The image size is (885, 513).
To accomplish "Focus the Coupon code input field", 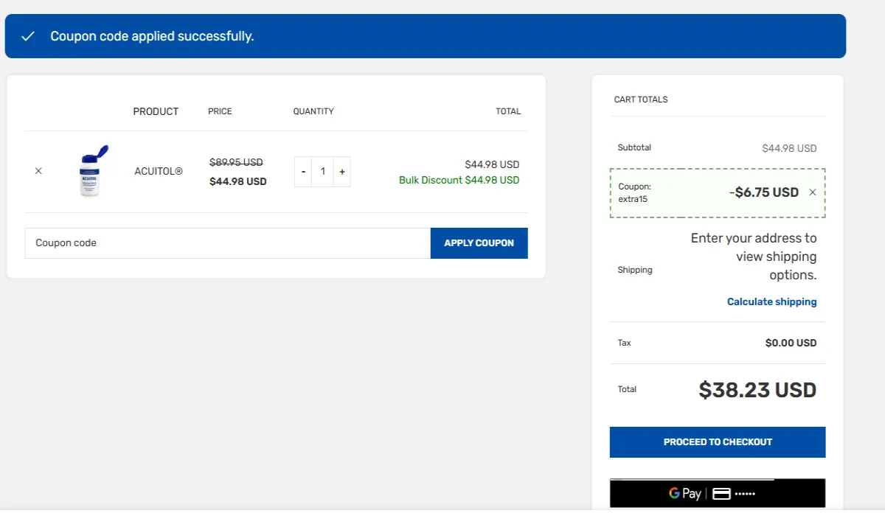I will point(227,243).
